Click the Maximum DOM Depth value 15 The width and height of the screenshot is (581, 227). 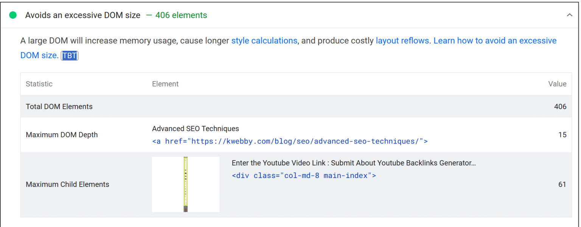[562, 135]
